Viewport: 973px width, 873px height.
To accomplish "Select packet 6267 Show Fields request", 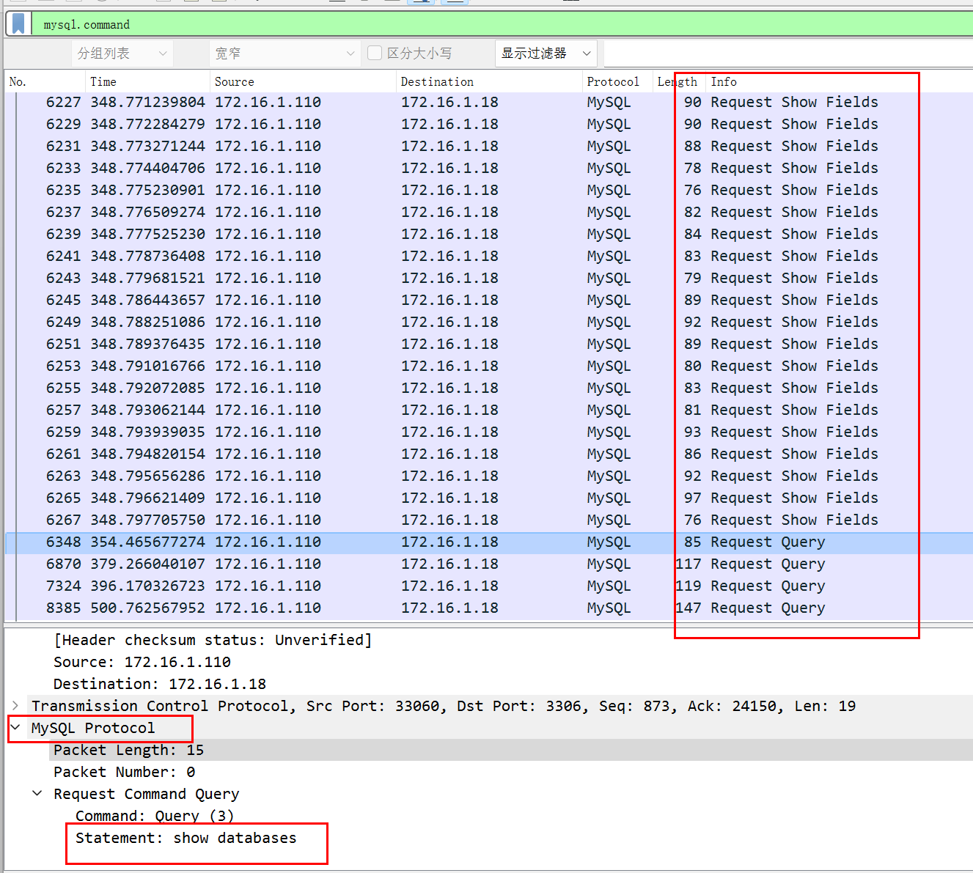I will (489, 520).
